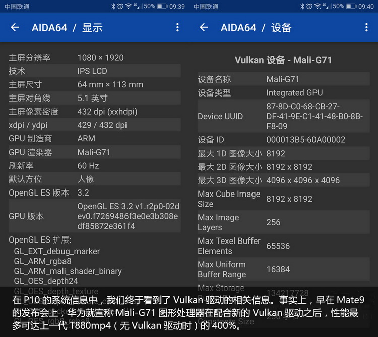Select the 最大 1D 图像大小 row
Viewport: 378px width, 337px height.
(283, 153)
